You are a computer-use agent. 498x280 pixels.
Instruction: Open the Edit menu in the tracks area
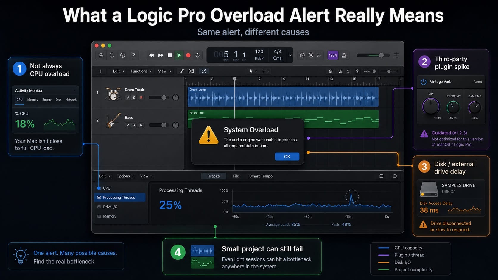[x=119, y=71]
